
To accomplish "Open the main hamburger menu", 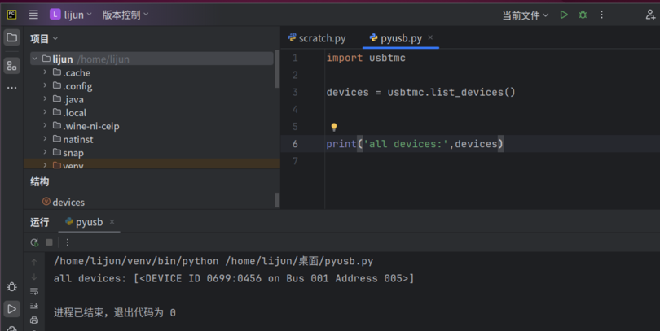I will [x=33, y=15].
